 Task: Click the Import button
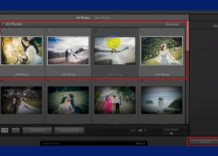(205, 141)
